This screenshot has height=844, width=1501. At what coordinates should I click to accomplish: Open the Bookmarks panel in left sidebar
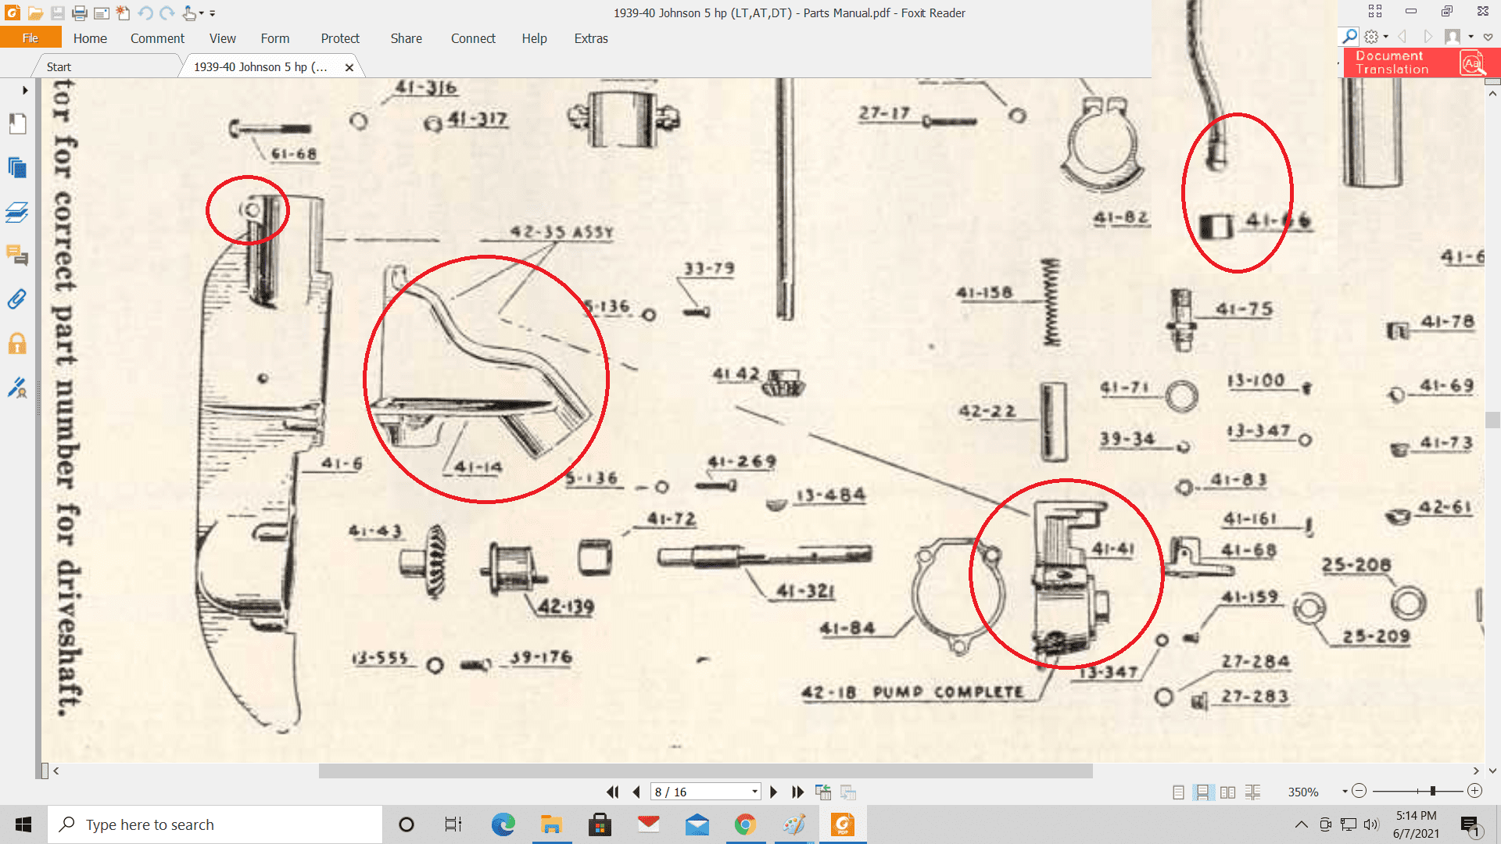point(17,123)
